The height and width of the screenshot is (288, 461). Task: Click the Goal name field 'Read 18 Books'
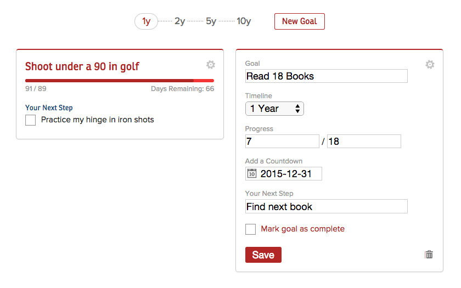coord(326,76)
